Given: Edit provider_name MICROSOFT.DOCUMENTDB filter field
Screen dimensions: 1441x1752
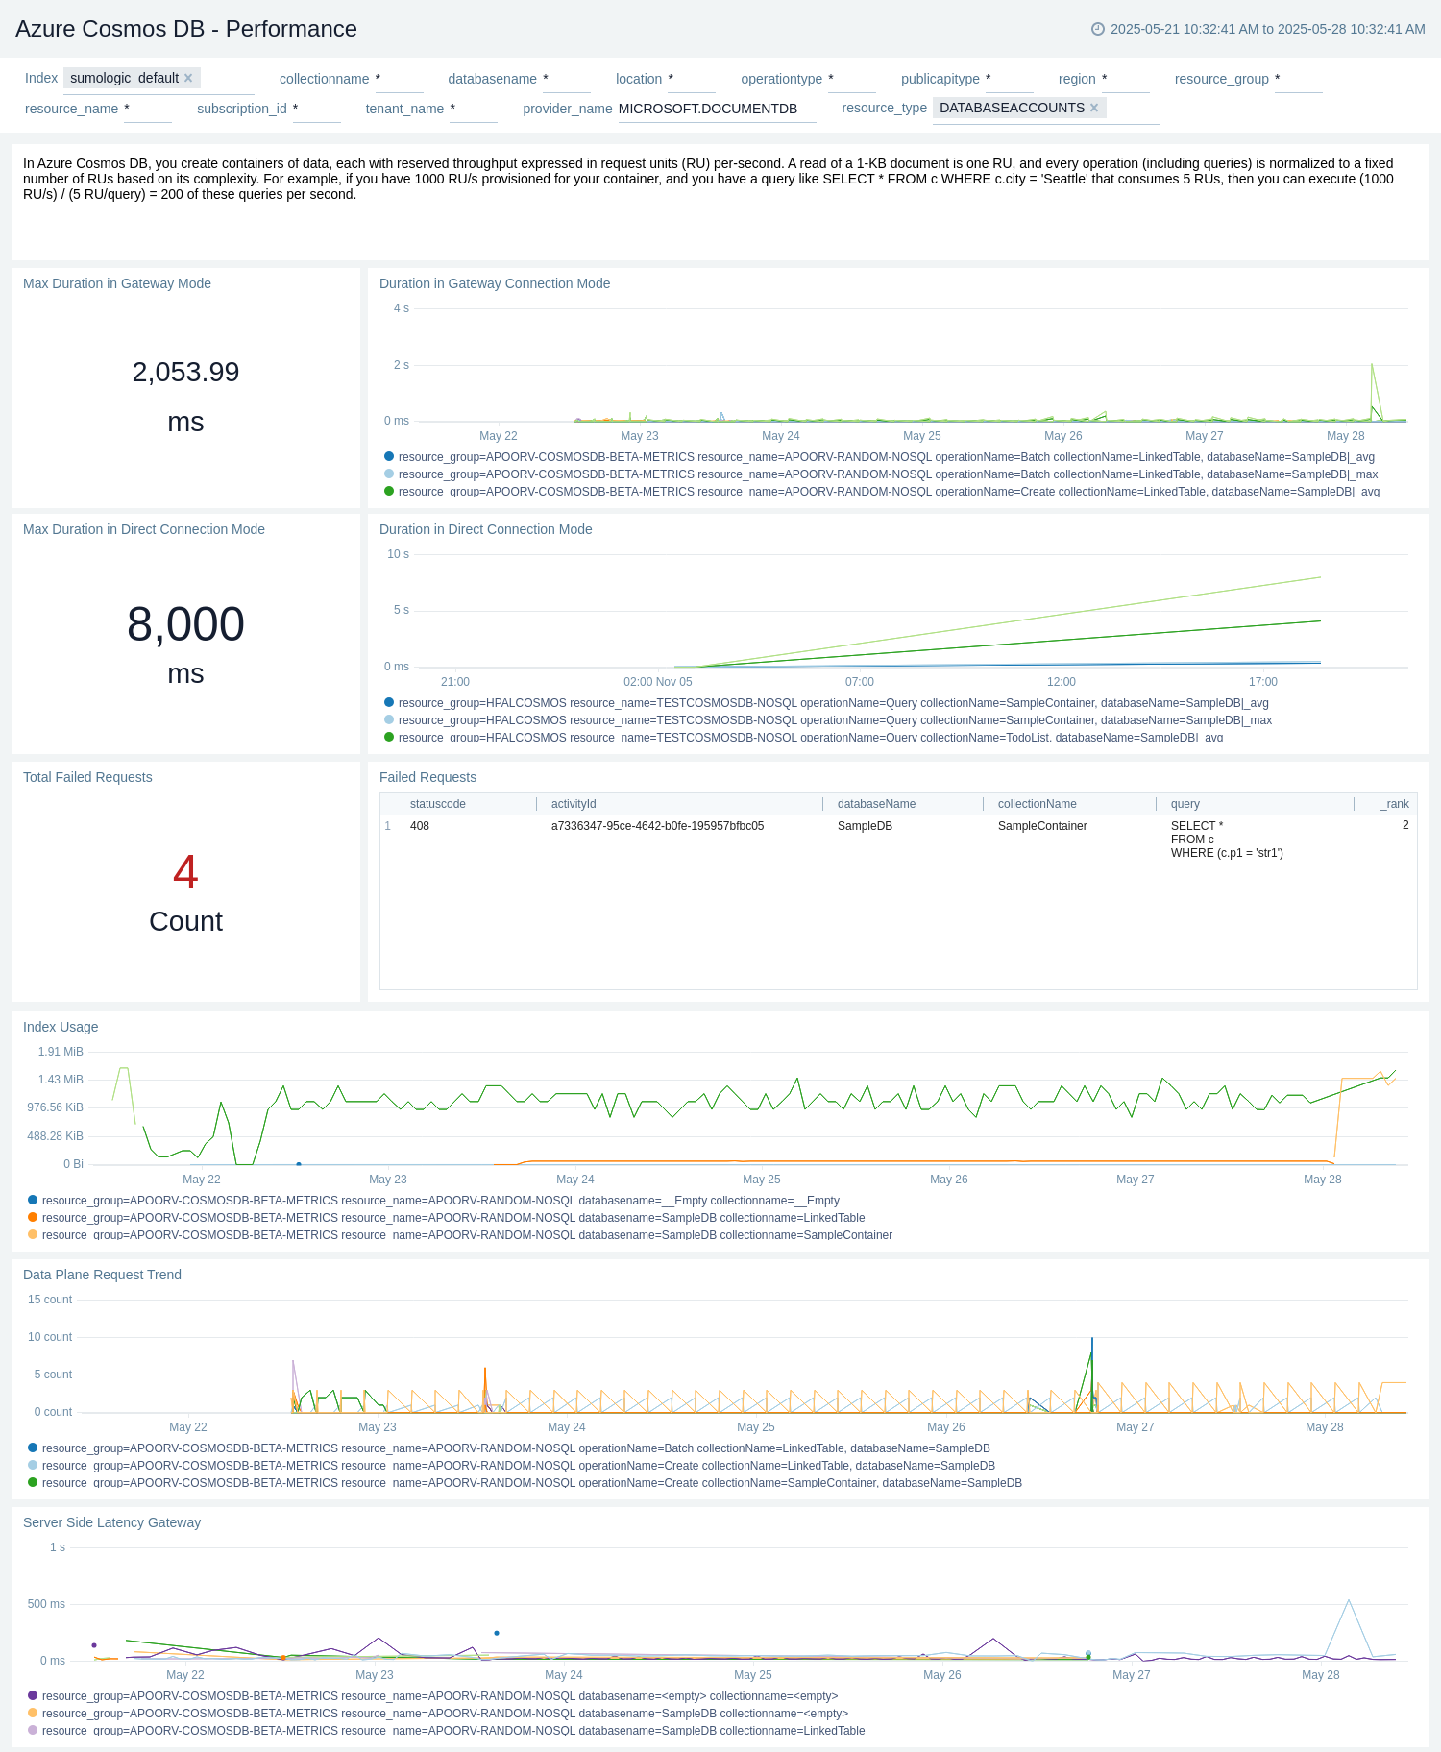Looking at the screenshot, I should 717,109.
